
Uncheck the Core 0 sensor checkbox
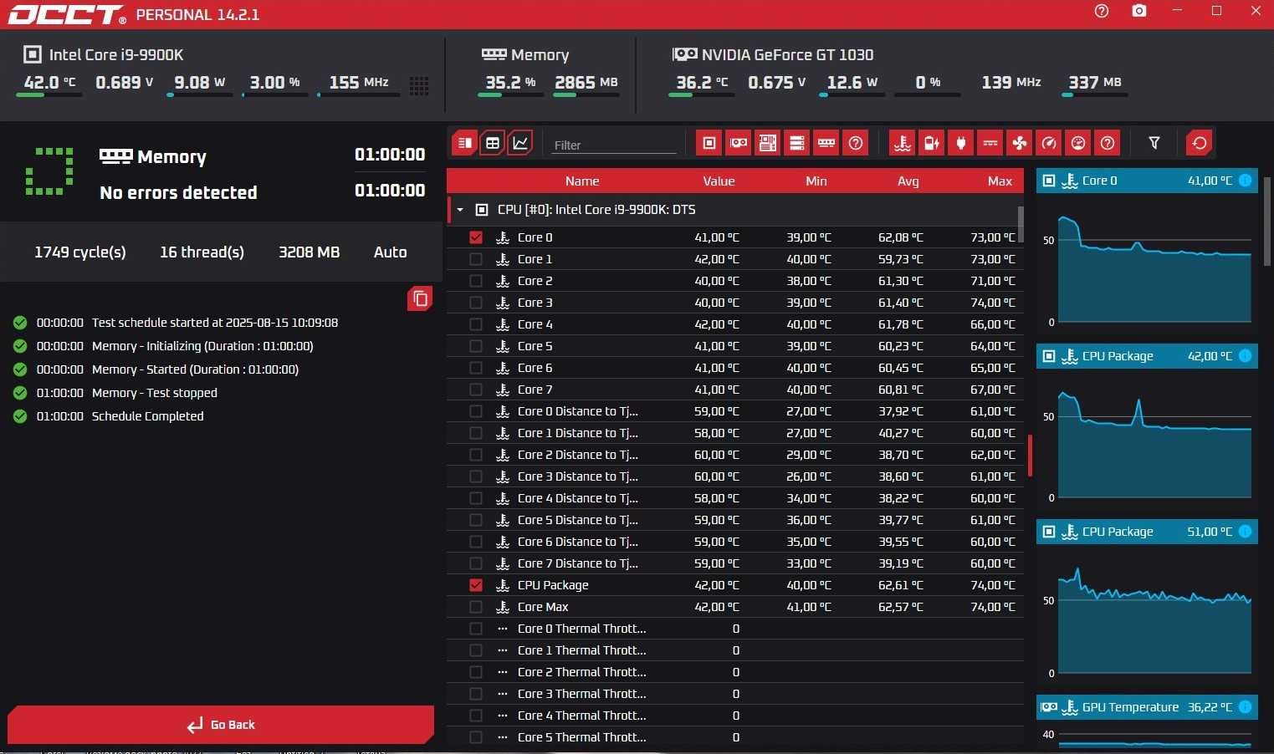click(476, 237)
